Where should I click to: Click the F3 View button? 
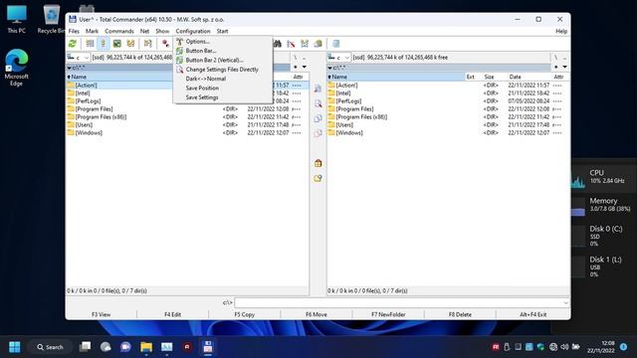(102, 314)
